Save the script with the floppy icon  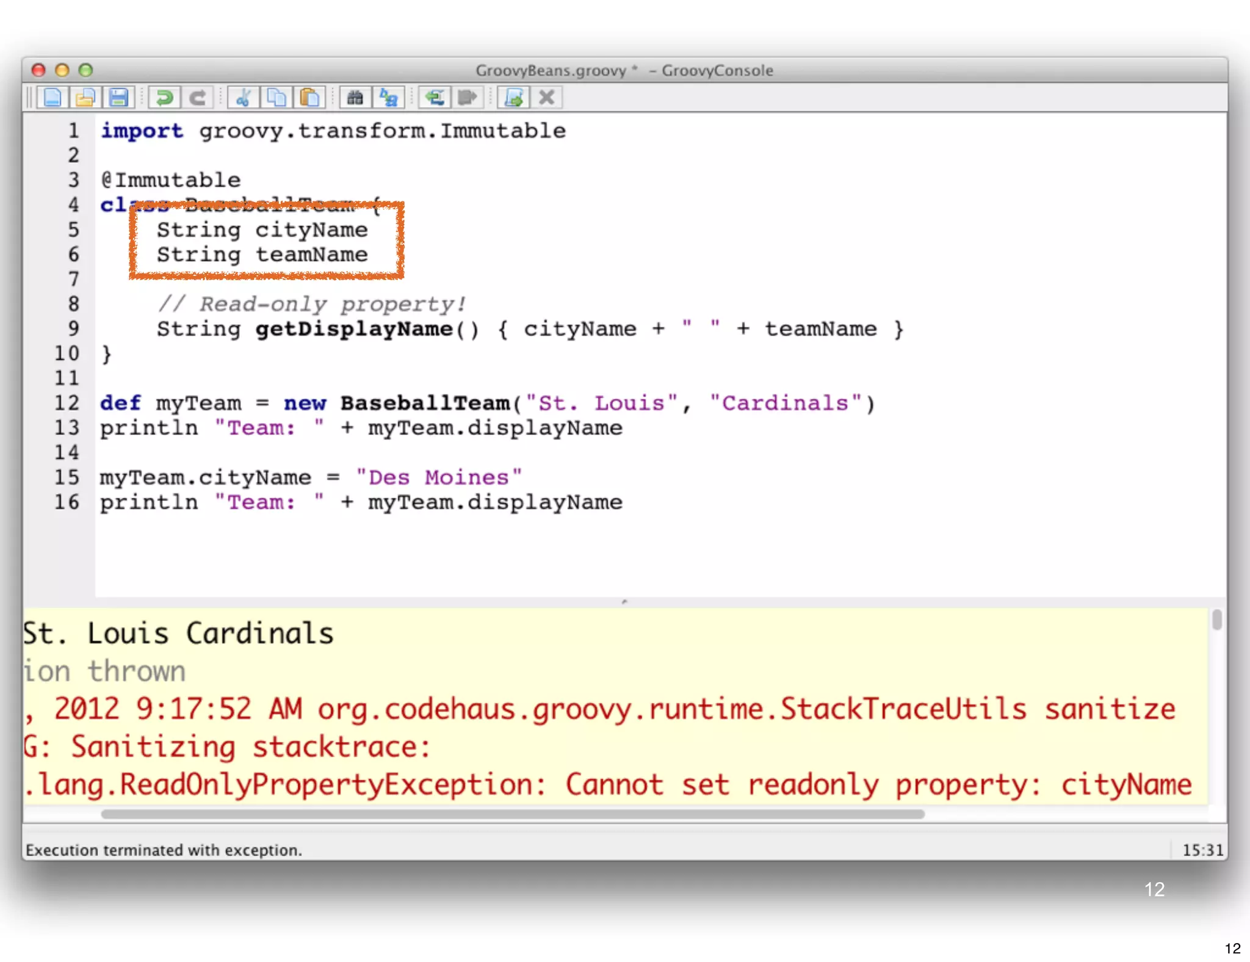(x=118, y=98)
